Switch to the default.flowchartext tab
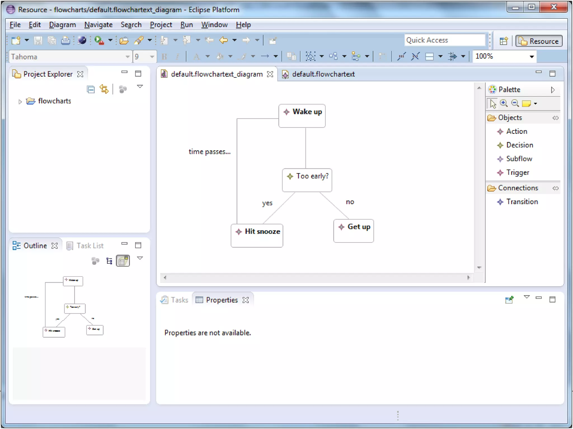The height and width of the screenshot is (429, 573). [x=323, y=74]
